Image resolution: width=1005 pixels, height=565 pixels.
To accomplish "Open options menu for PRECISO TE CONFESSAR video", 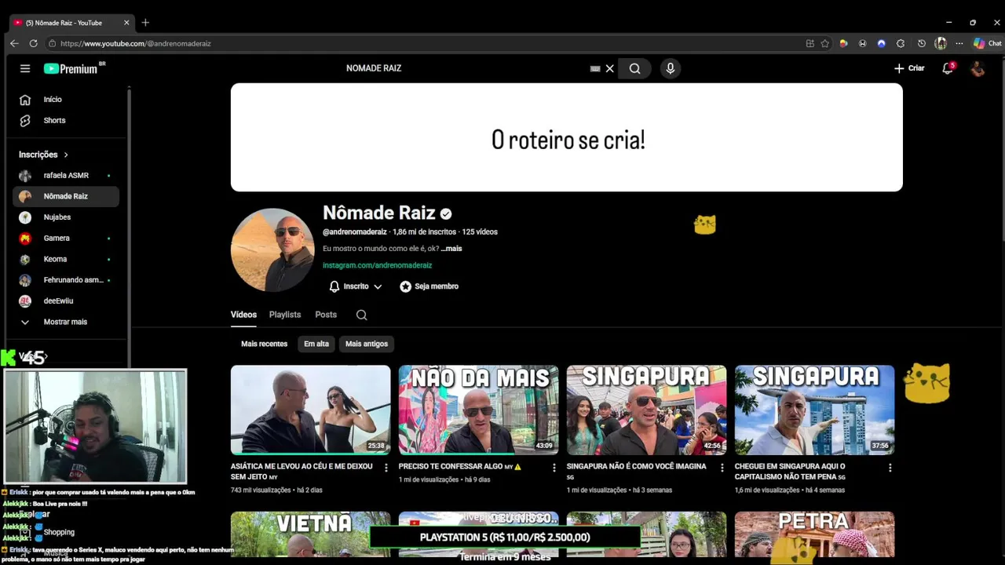I will pyautogui.click(x=554, y=468).
